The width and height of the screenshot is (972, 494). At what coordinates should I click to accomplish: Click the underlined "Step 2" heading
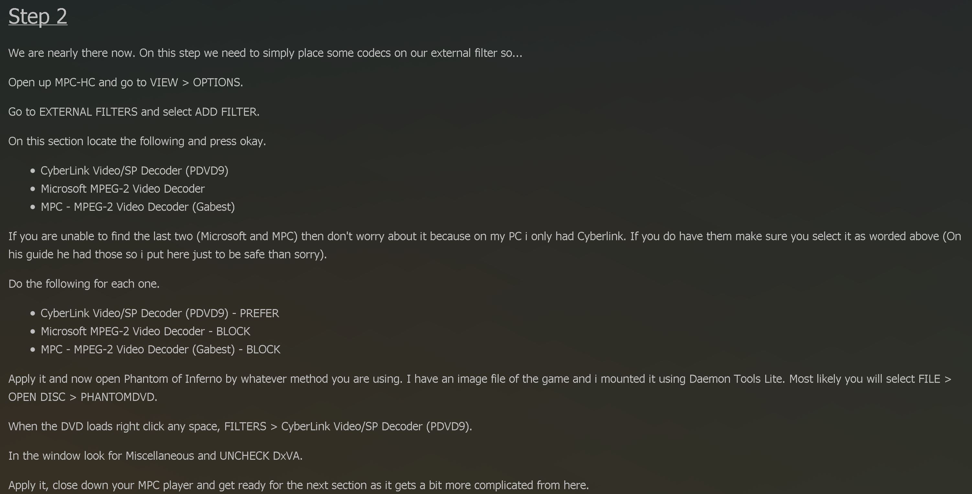(x=38, y=16)
